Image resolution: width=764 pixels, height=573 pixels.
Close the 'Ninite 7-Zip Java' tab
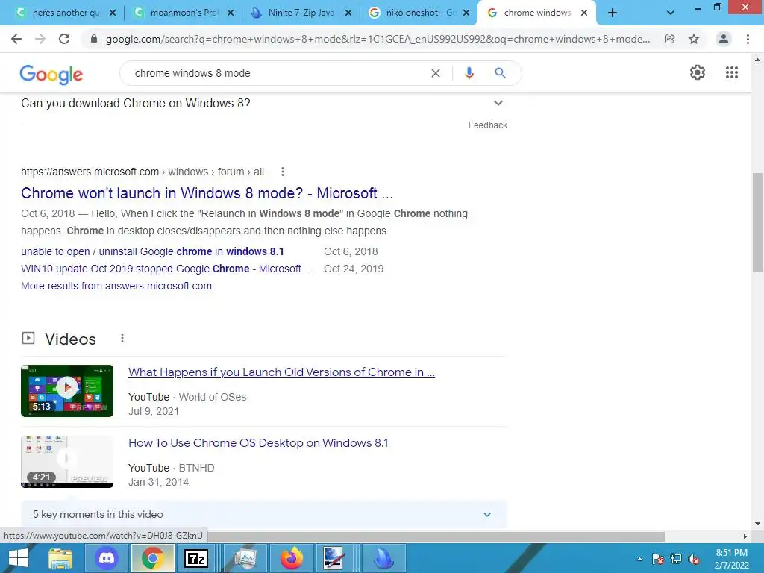pyautogui.click(x=348, y=13)
